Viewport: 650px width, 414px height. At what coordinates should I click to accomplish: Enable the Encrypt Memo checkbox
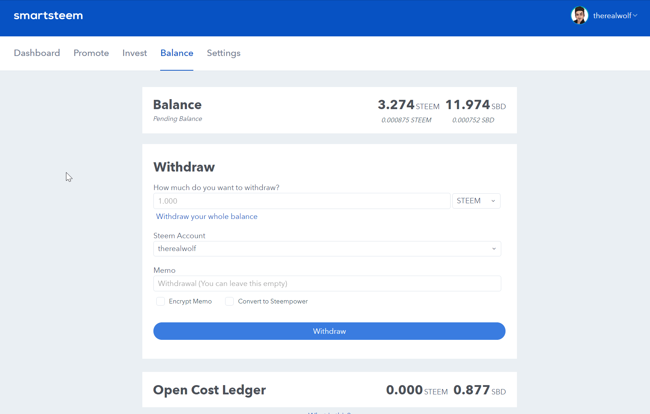click(x=161, y=301)
